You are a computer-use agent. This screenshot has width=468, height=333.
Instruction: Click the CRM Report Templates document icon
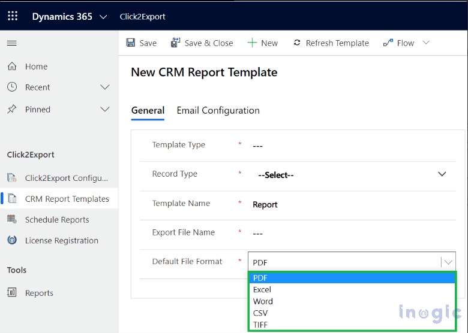point(12,198)
